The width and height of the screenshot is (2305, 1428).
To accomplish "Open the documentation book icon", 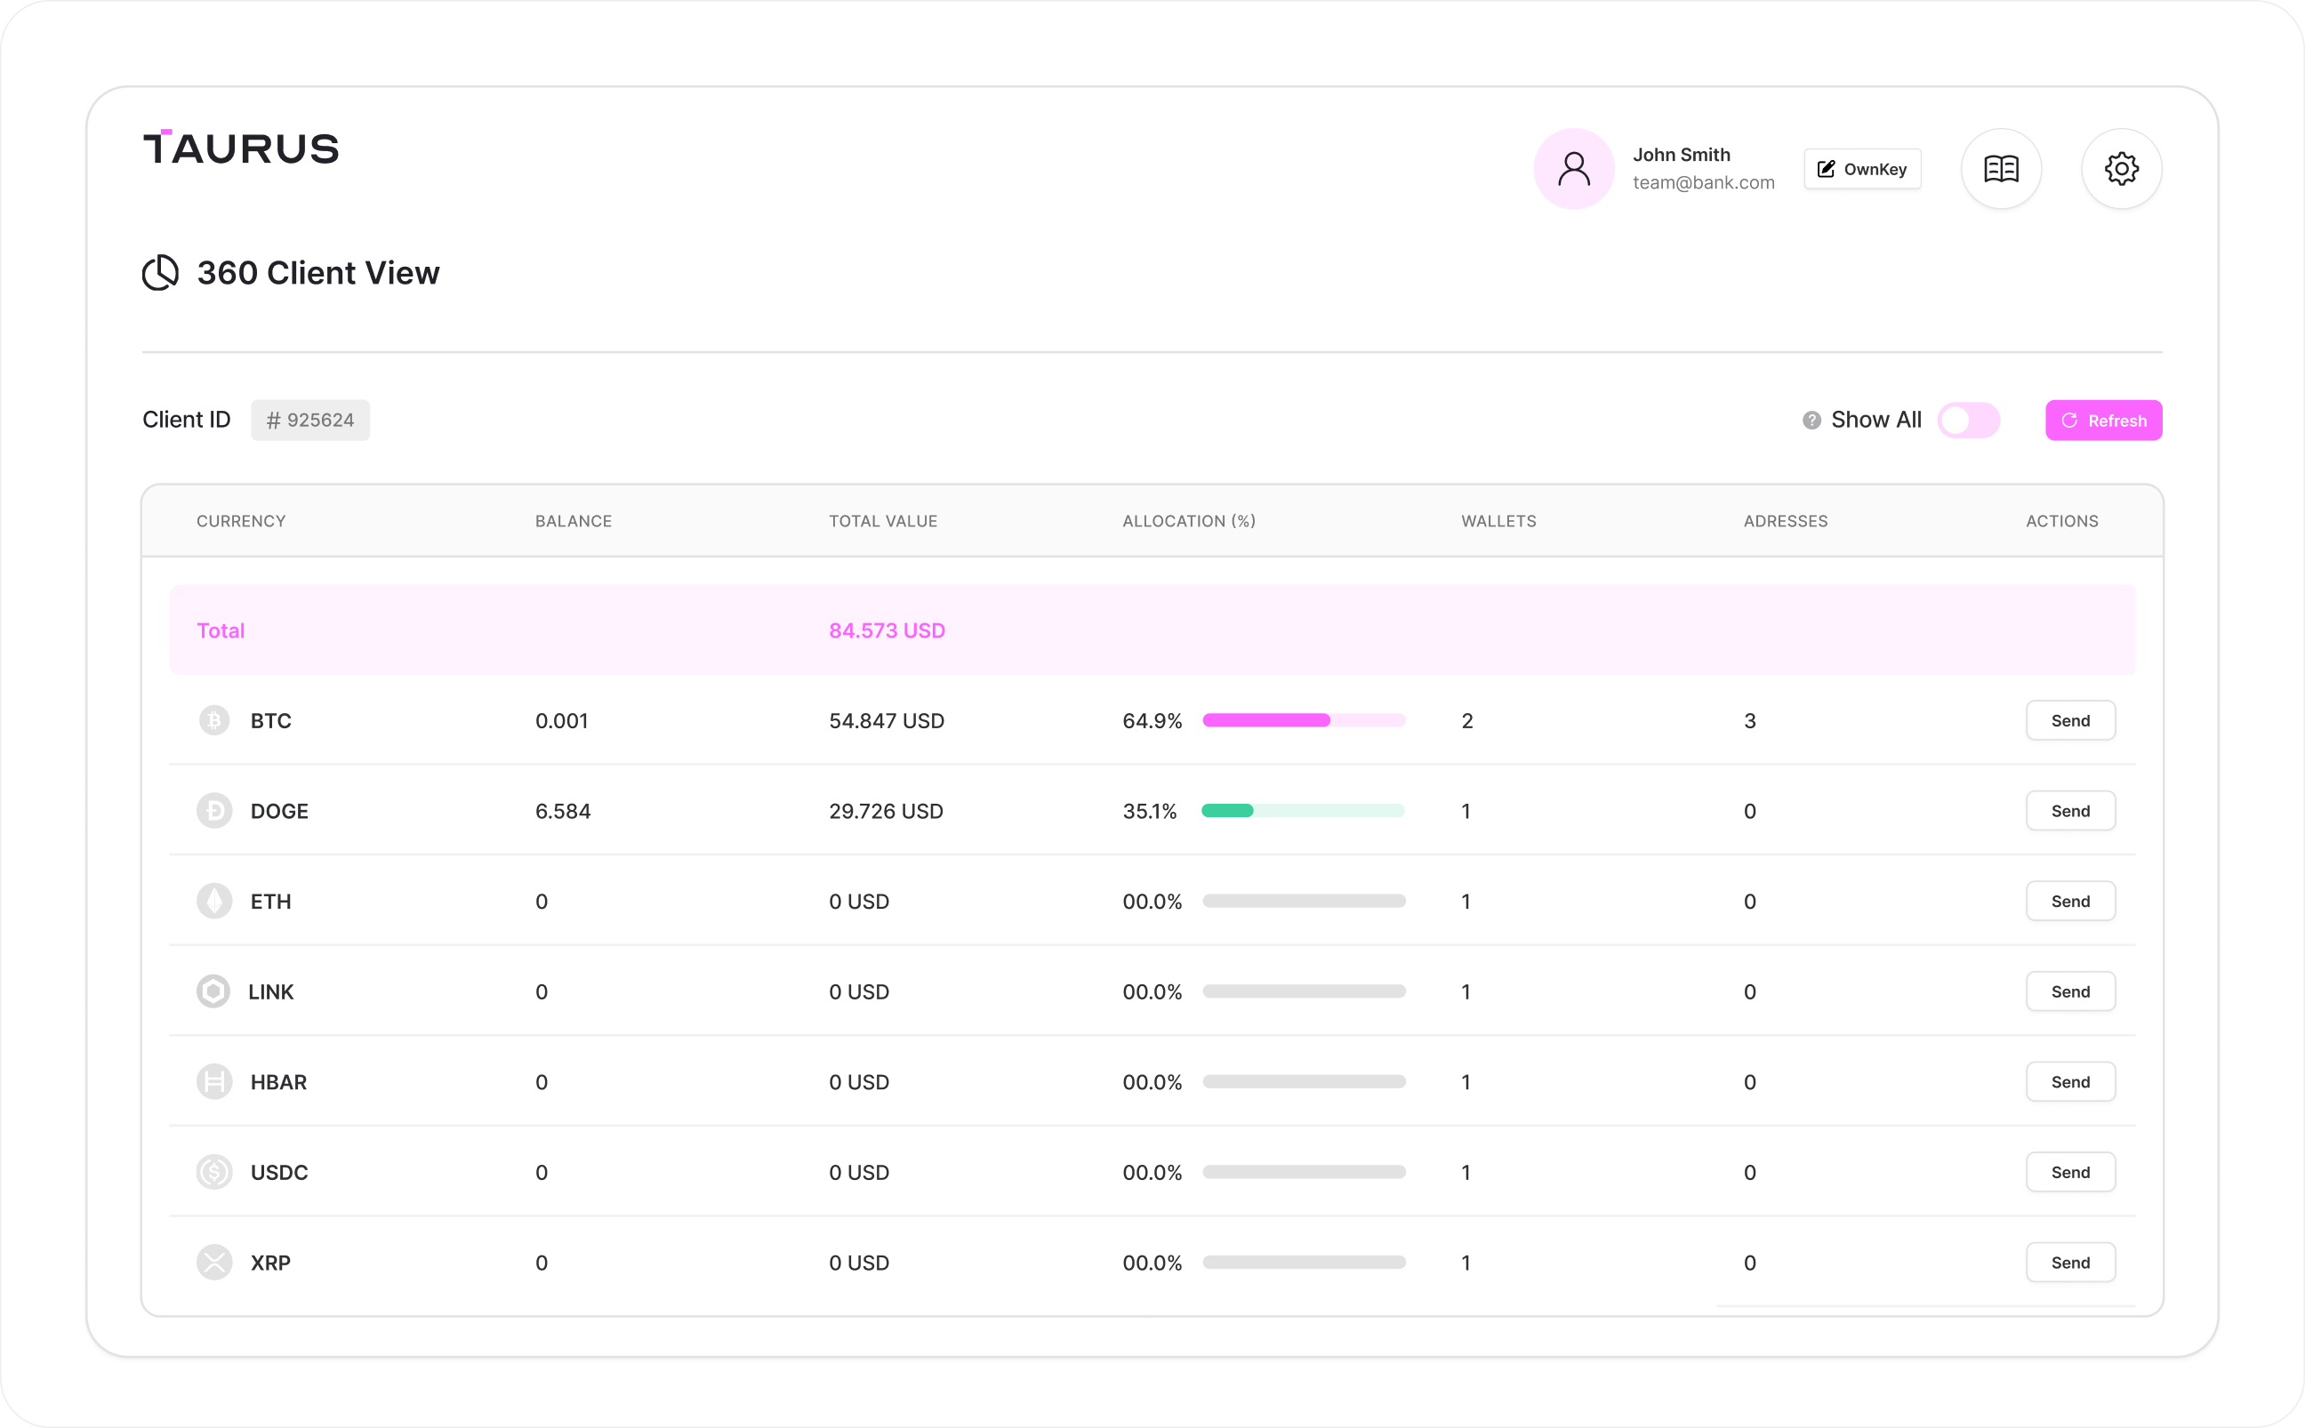I will (2001, 169).
